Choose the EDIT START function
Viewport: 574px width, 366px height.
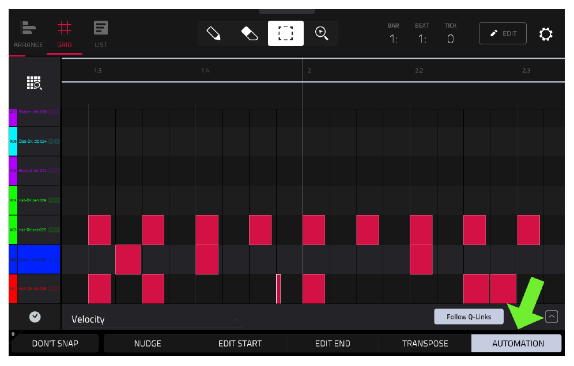coord(240,344)
